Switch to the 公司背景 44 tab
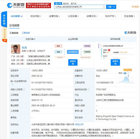 click(x=17, y=16)
